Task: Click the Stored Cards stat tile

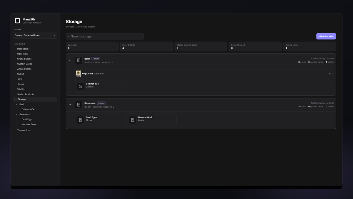Action: click(146, 47)
